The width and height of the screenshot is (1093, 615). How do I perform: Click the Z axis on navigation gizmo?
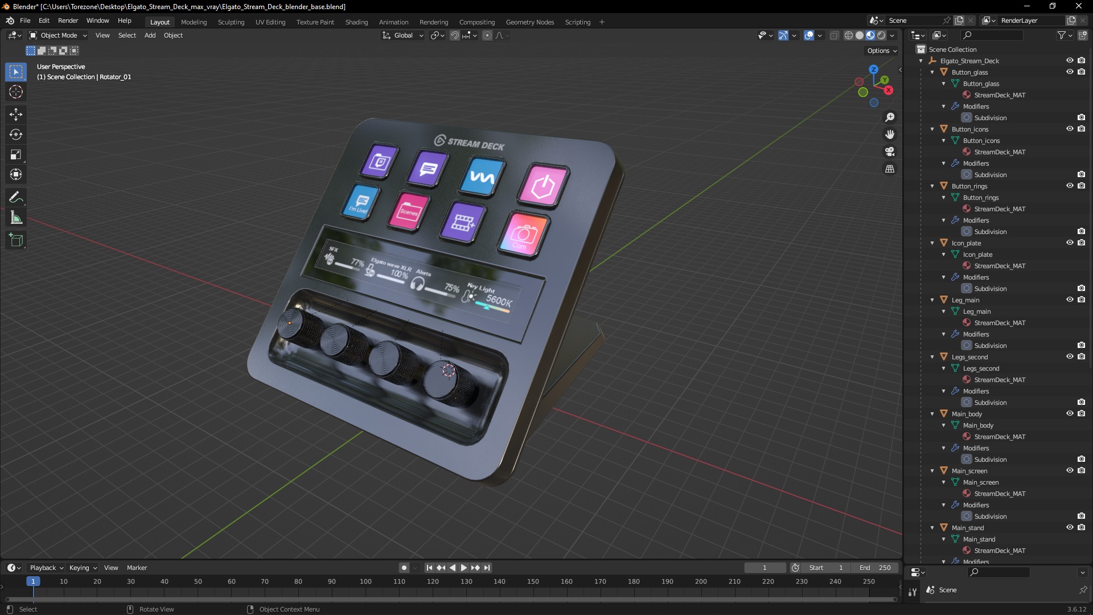[873, 69]
